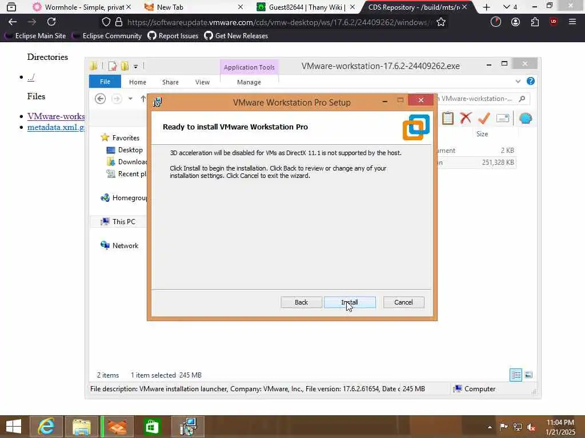Open browser extensions puzzle icon

535,22
